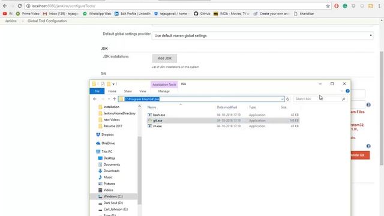Viewport: 384px width, 216px height.
Task: Sort by Date modified column
Action: (x=227, y=107)
